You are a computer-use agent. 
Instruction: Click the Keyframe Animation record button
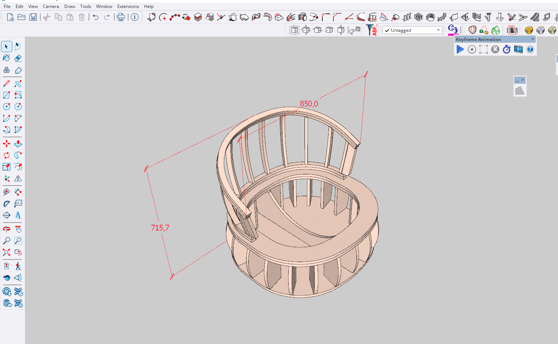(472, 49)
